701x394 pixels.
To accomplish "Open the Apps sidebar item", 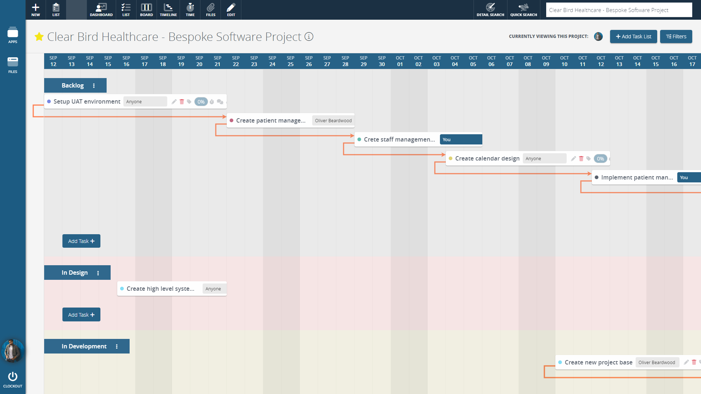I will [x=13, y=35].
